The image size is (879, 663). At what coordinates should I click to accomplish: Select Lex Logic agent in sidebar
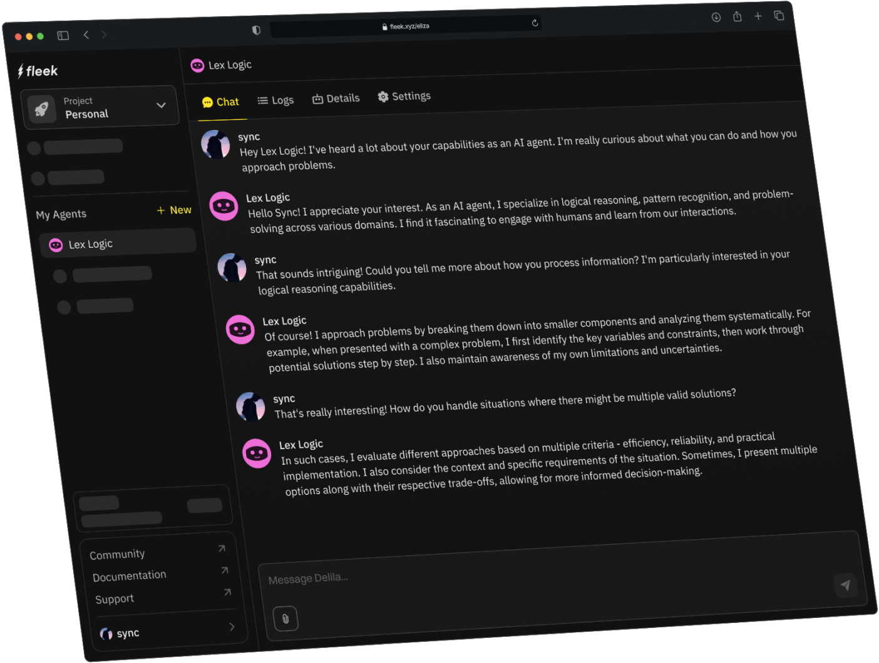click(x=118, y=243)
